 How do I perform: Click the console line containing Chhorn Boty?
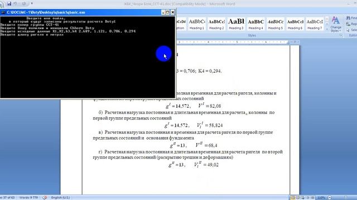tap(47, 28)
